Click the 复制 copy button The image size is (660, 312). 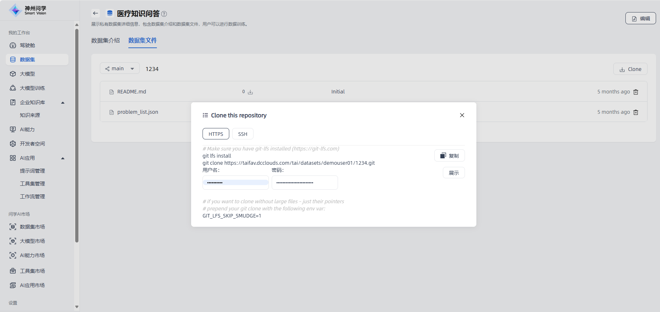449,156
